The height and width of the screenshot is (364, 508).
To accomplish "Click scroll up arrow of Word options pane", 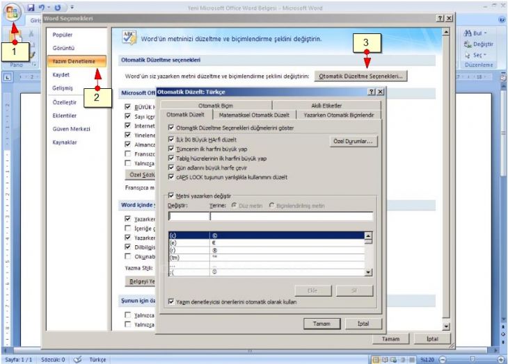I will pyautogui.click(x=446, y=32).
